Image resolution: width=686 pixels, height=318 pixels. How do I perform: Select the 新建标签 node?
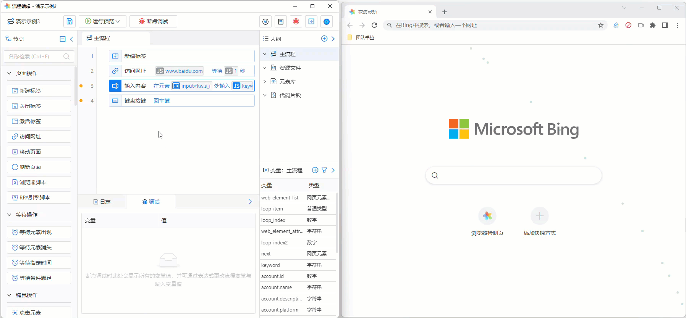click(x=39, y=91)
